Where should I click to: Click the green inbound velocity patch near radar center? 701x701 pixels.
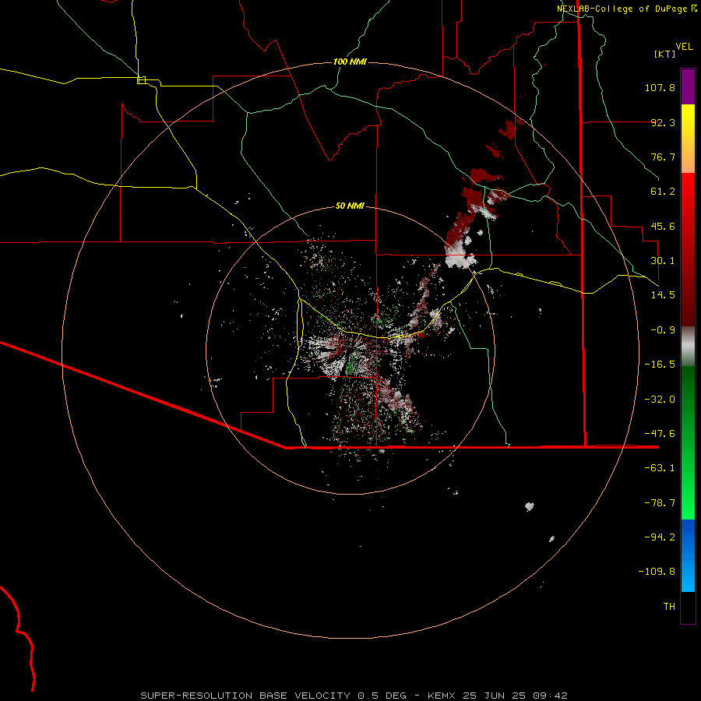350,365
